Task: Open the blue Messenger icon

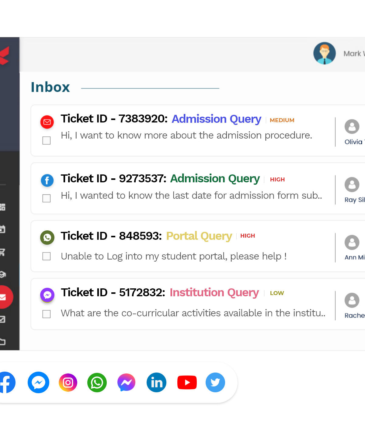Action: tap(38, 382)
